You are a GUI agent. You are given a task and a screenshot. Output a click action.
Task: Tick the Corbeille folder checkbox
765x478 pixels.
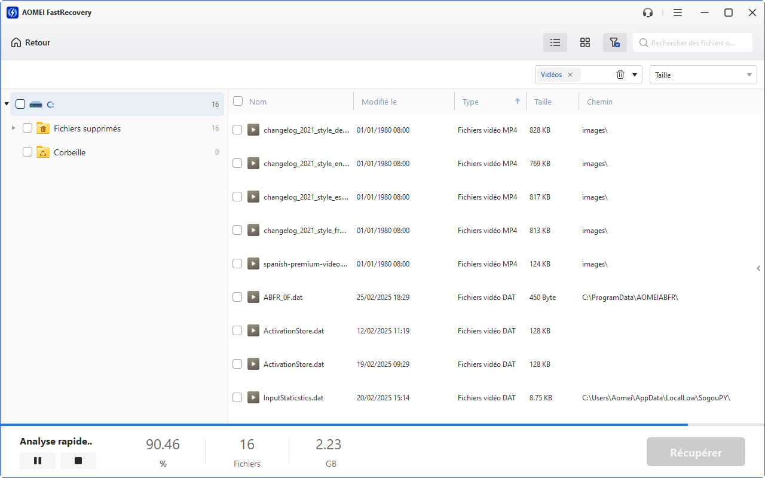coord(27,152)
